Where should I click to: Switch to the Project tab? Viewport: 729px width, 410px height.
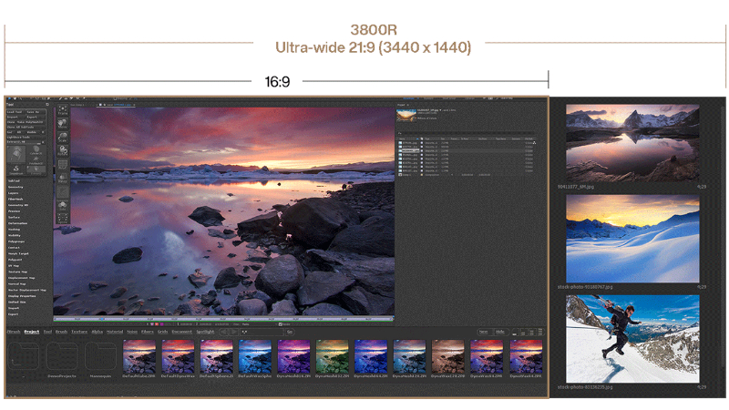(x=32, y=332)
